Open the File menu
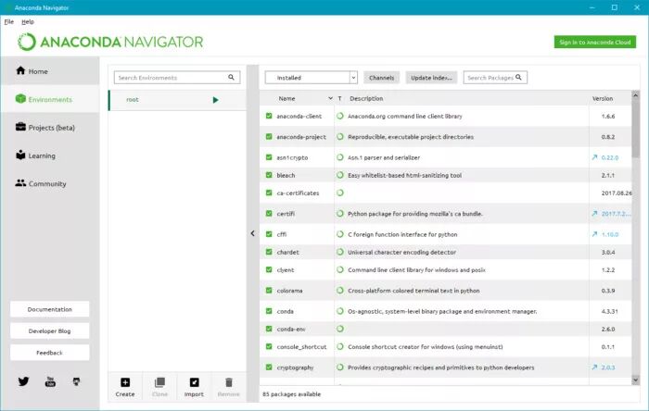Screen dimensions: 649x411 [8, 22]
